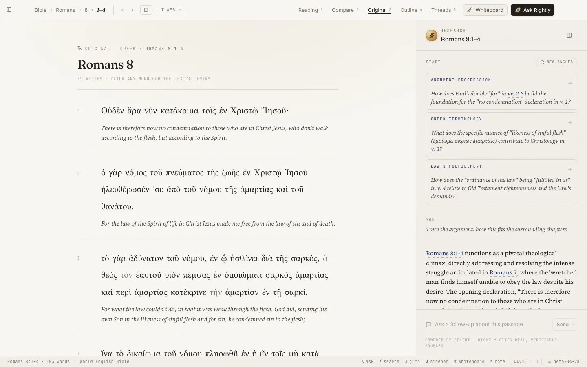The image size is (587, 367).
Task: Click the beta-04-28 version tag
Action: coord(563,361)
